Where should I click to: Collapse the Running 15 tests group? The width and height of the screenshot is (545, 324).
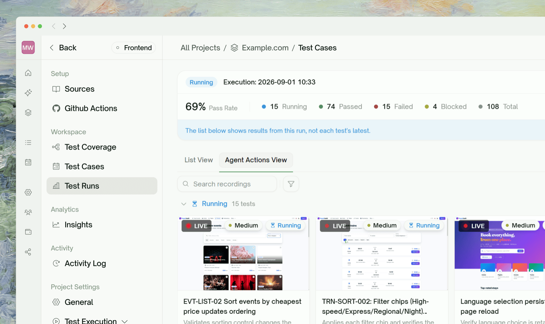184,204
